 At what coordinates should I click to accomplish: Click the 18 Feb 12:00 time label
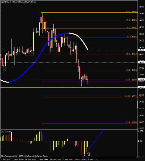click(55, 159)
